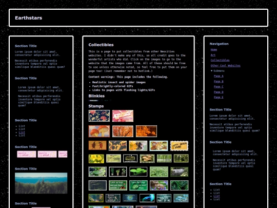This screenshot has height=208, width=277.
Task: Click the underlined List link in right sidebar
Action: (216, 196)
